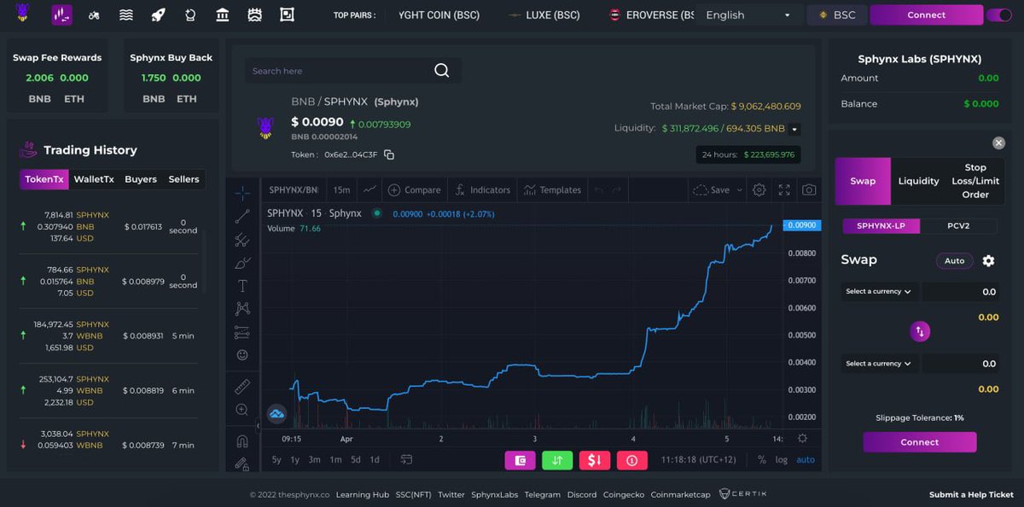Toggle percent scale on chart
Viewport: 1024px width, 507px height.
[x=761, y=460]
